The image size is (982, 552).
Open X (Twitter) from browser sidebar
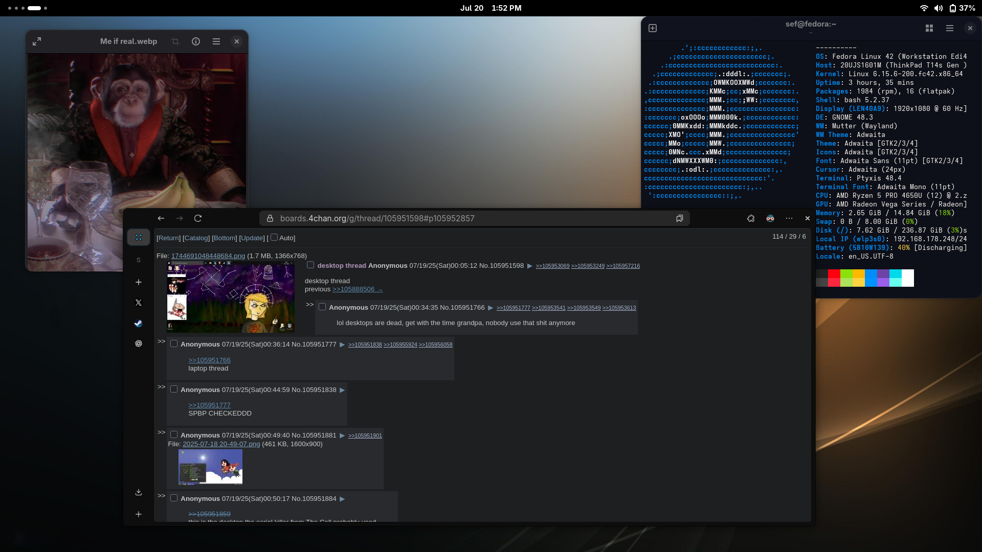pos(139,303)
